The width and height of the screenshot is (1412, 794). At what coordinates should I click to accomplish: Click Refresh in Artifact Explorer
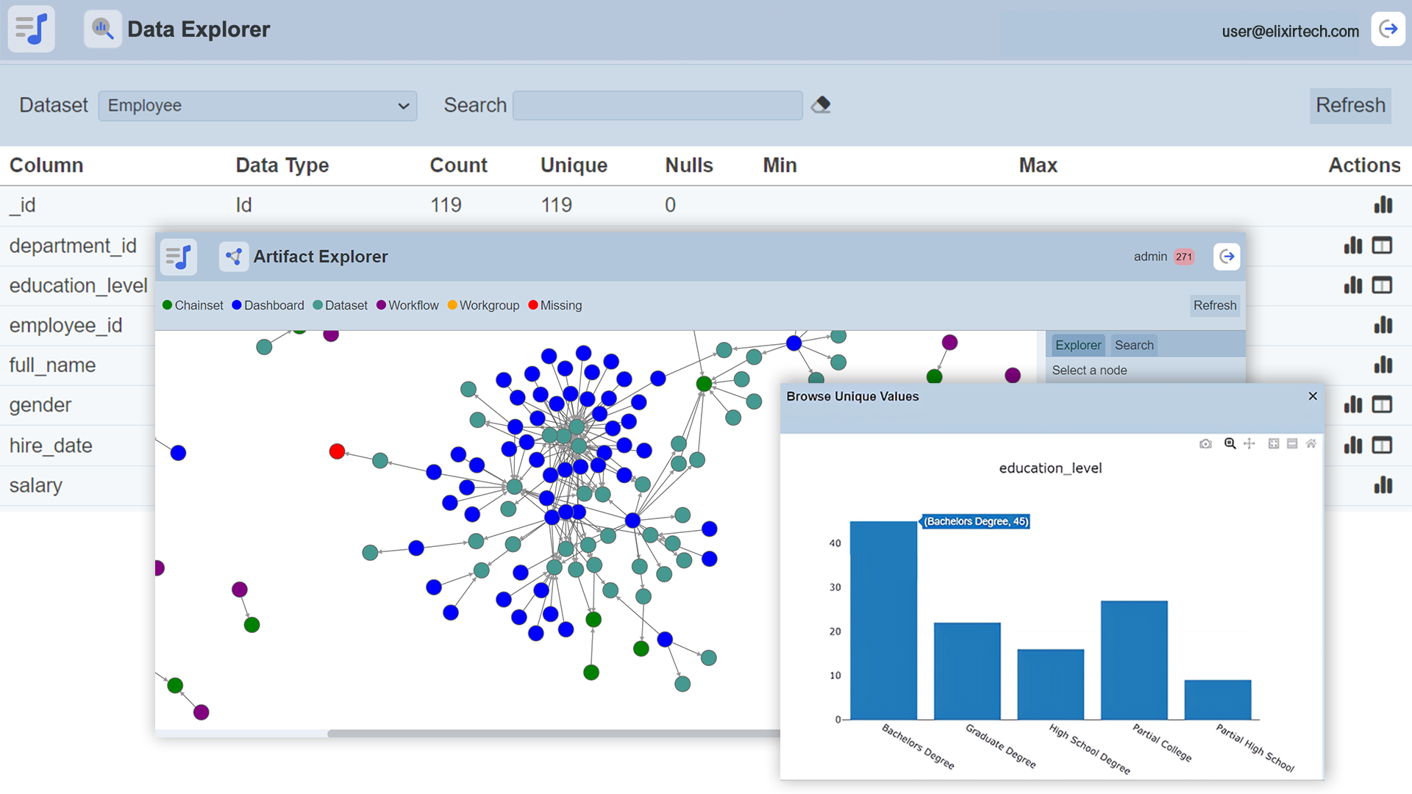coord(1215,305)
